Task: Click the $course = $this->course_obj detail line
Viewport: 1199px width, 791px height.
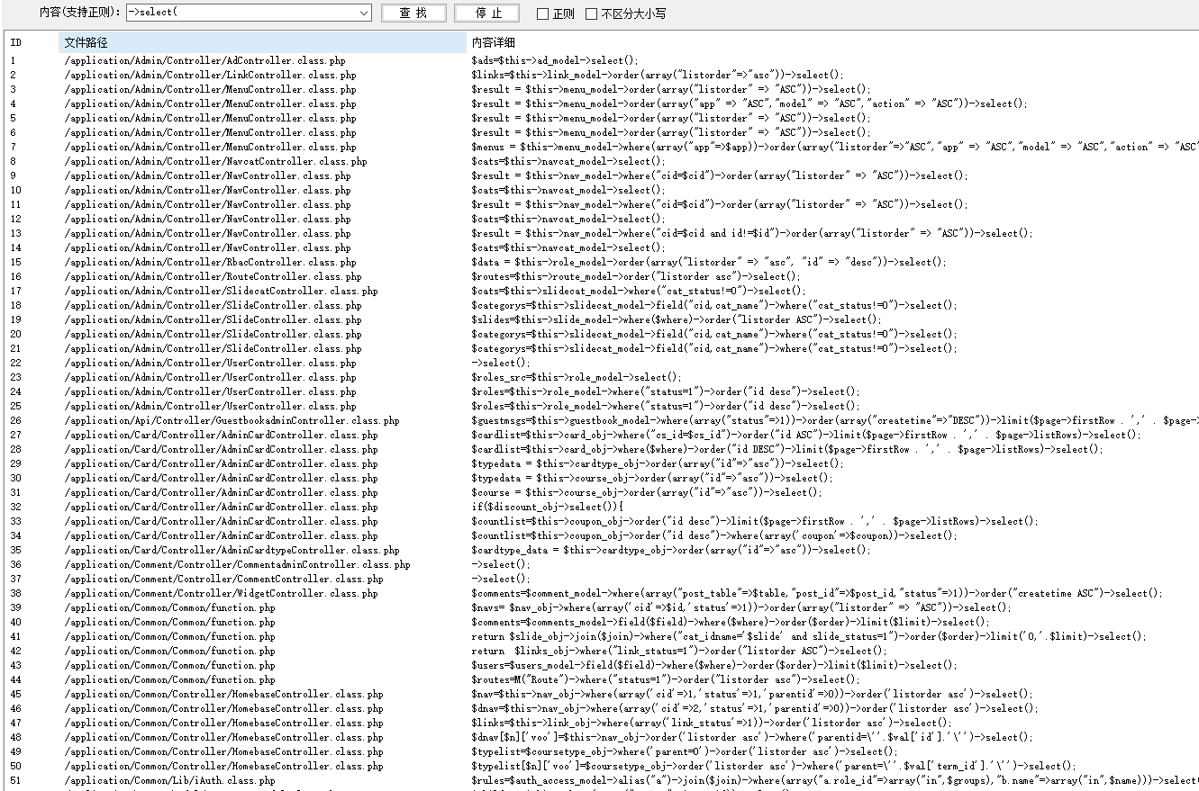Action: (646, 492)
